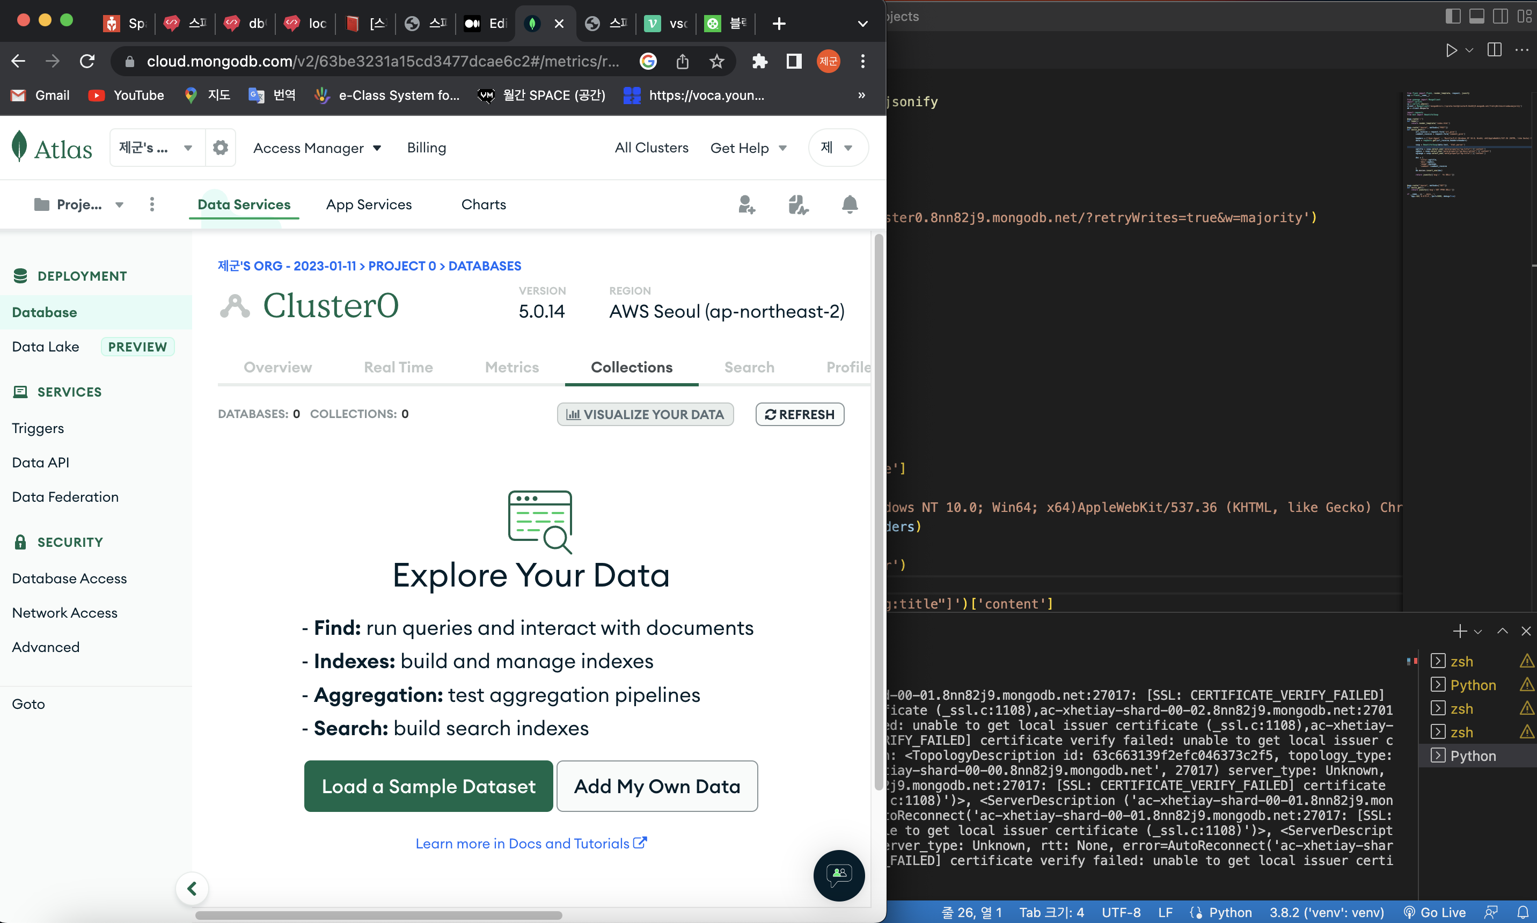Viewport: 1537px width, 923px height.
Task: Click Go Live in VS Code status bar
Action: (x=1434, y=912)
